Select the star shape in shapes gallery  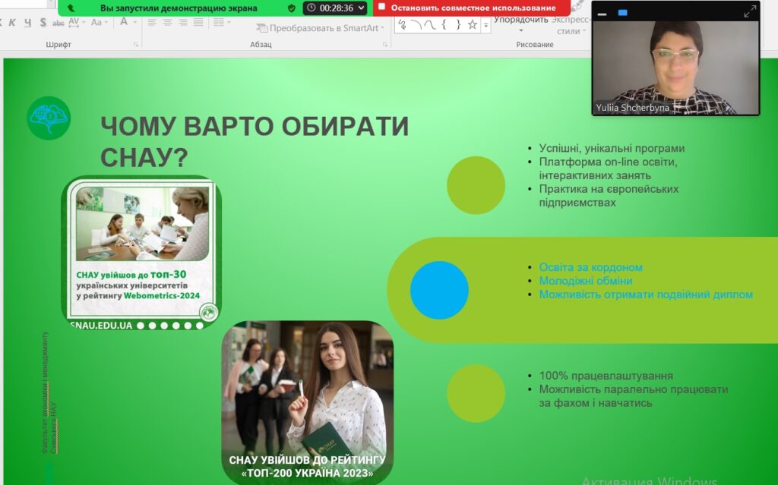[x=473, y=24]
